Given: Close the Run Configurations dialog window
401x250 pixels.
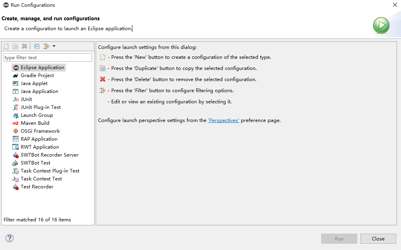Looking at the screenshot, I should point(395,5).
